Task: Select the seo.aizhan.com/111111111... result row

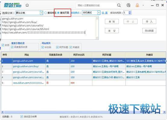Action: coord(83,83)
